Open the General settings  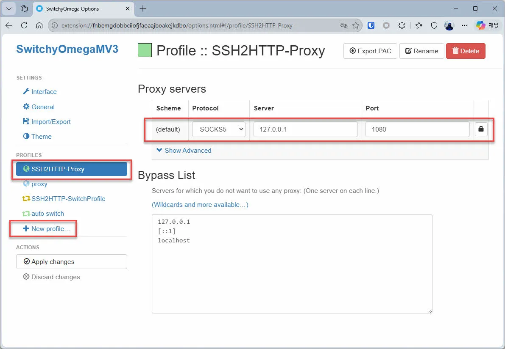tap(39, 107)
